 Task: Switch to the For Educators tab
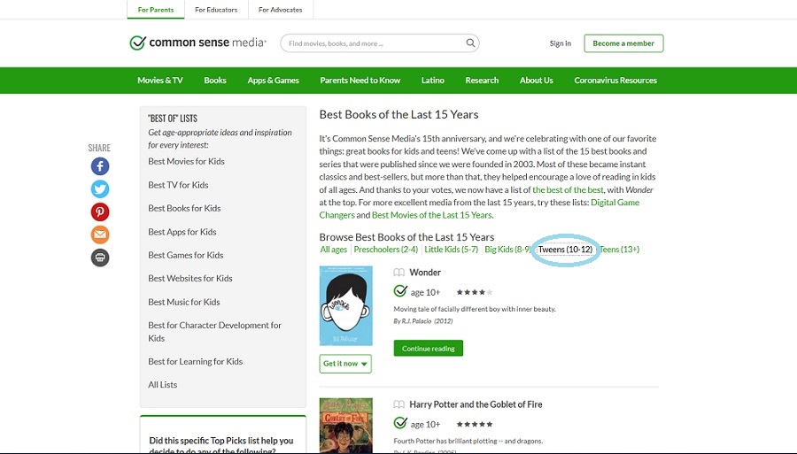coord(216,10)
